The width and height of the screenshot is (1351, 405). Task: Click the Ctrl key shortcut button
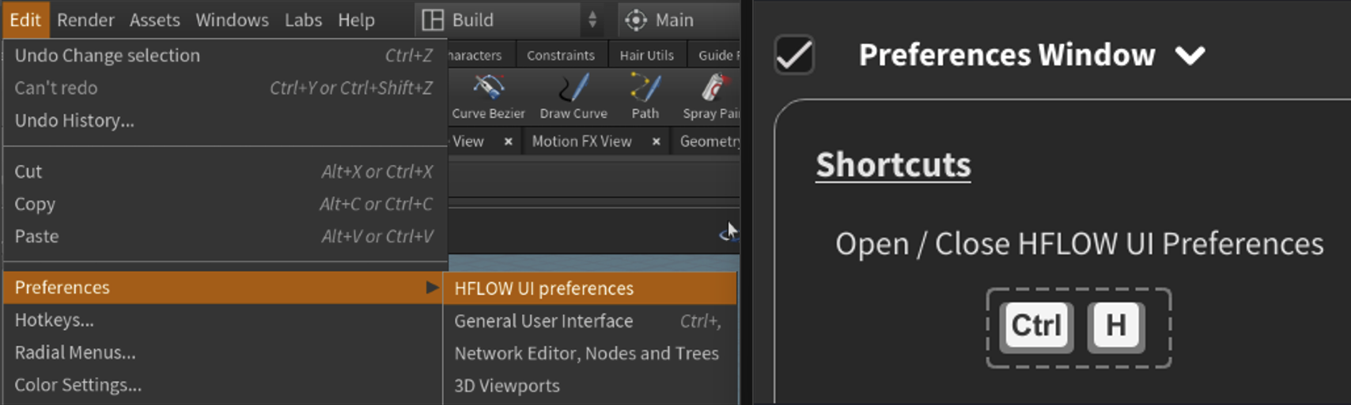[1036, 326]
